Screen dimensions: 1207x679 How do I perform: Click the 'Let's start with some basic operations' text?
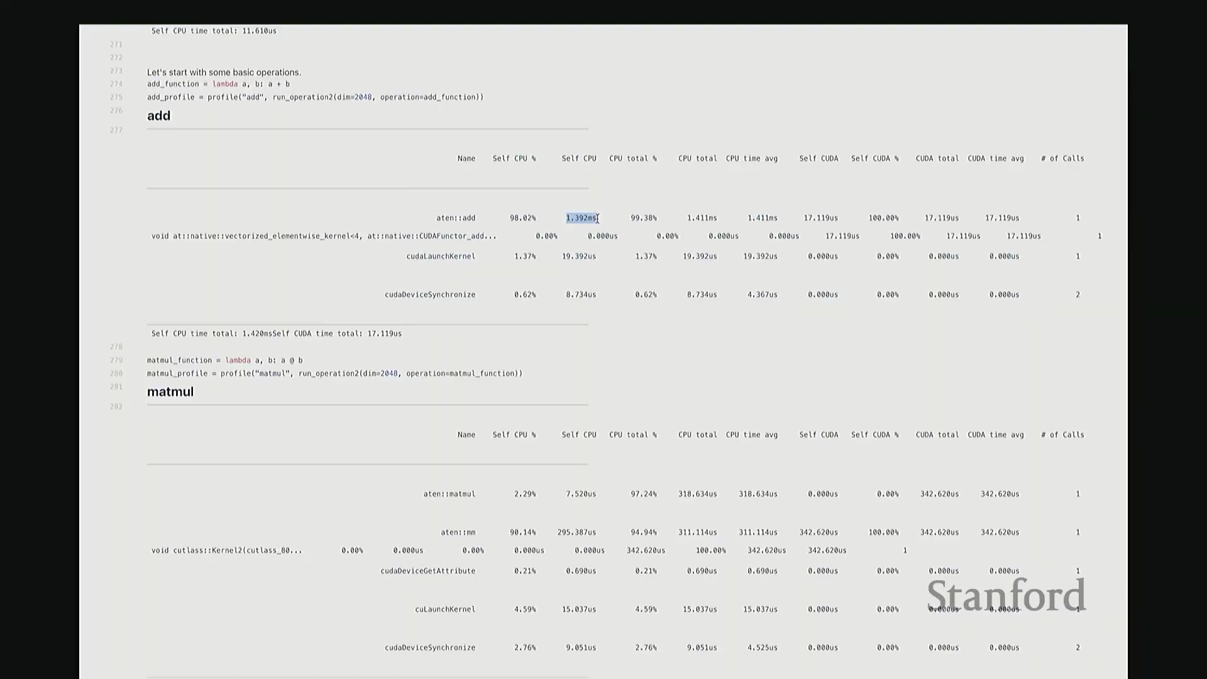tap(224, 72)
